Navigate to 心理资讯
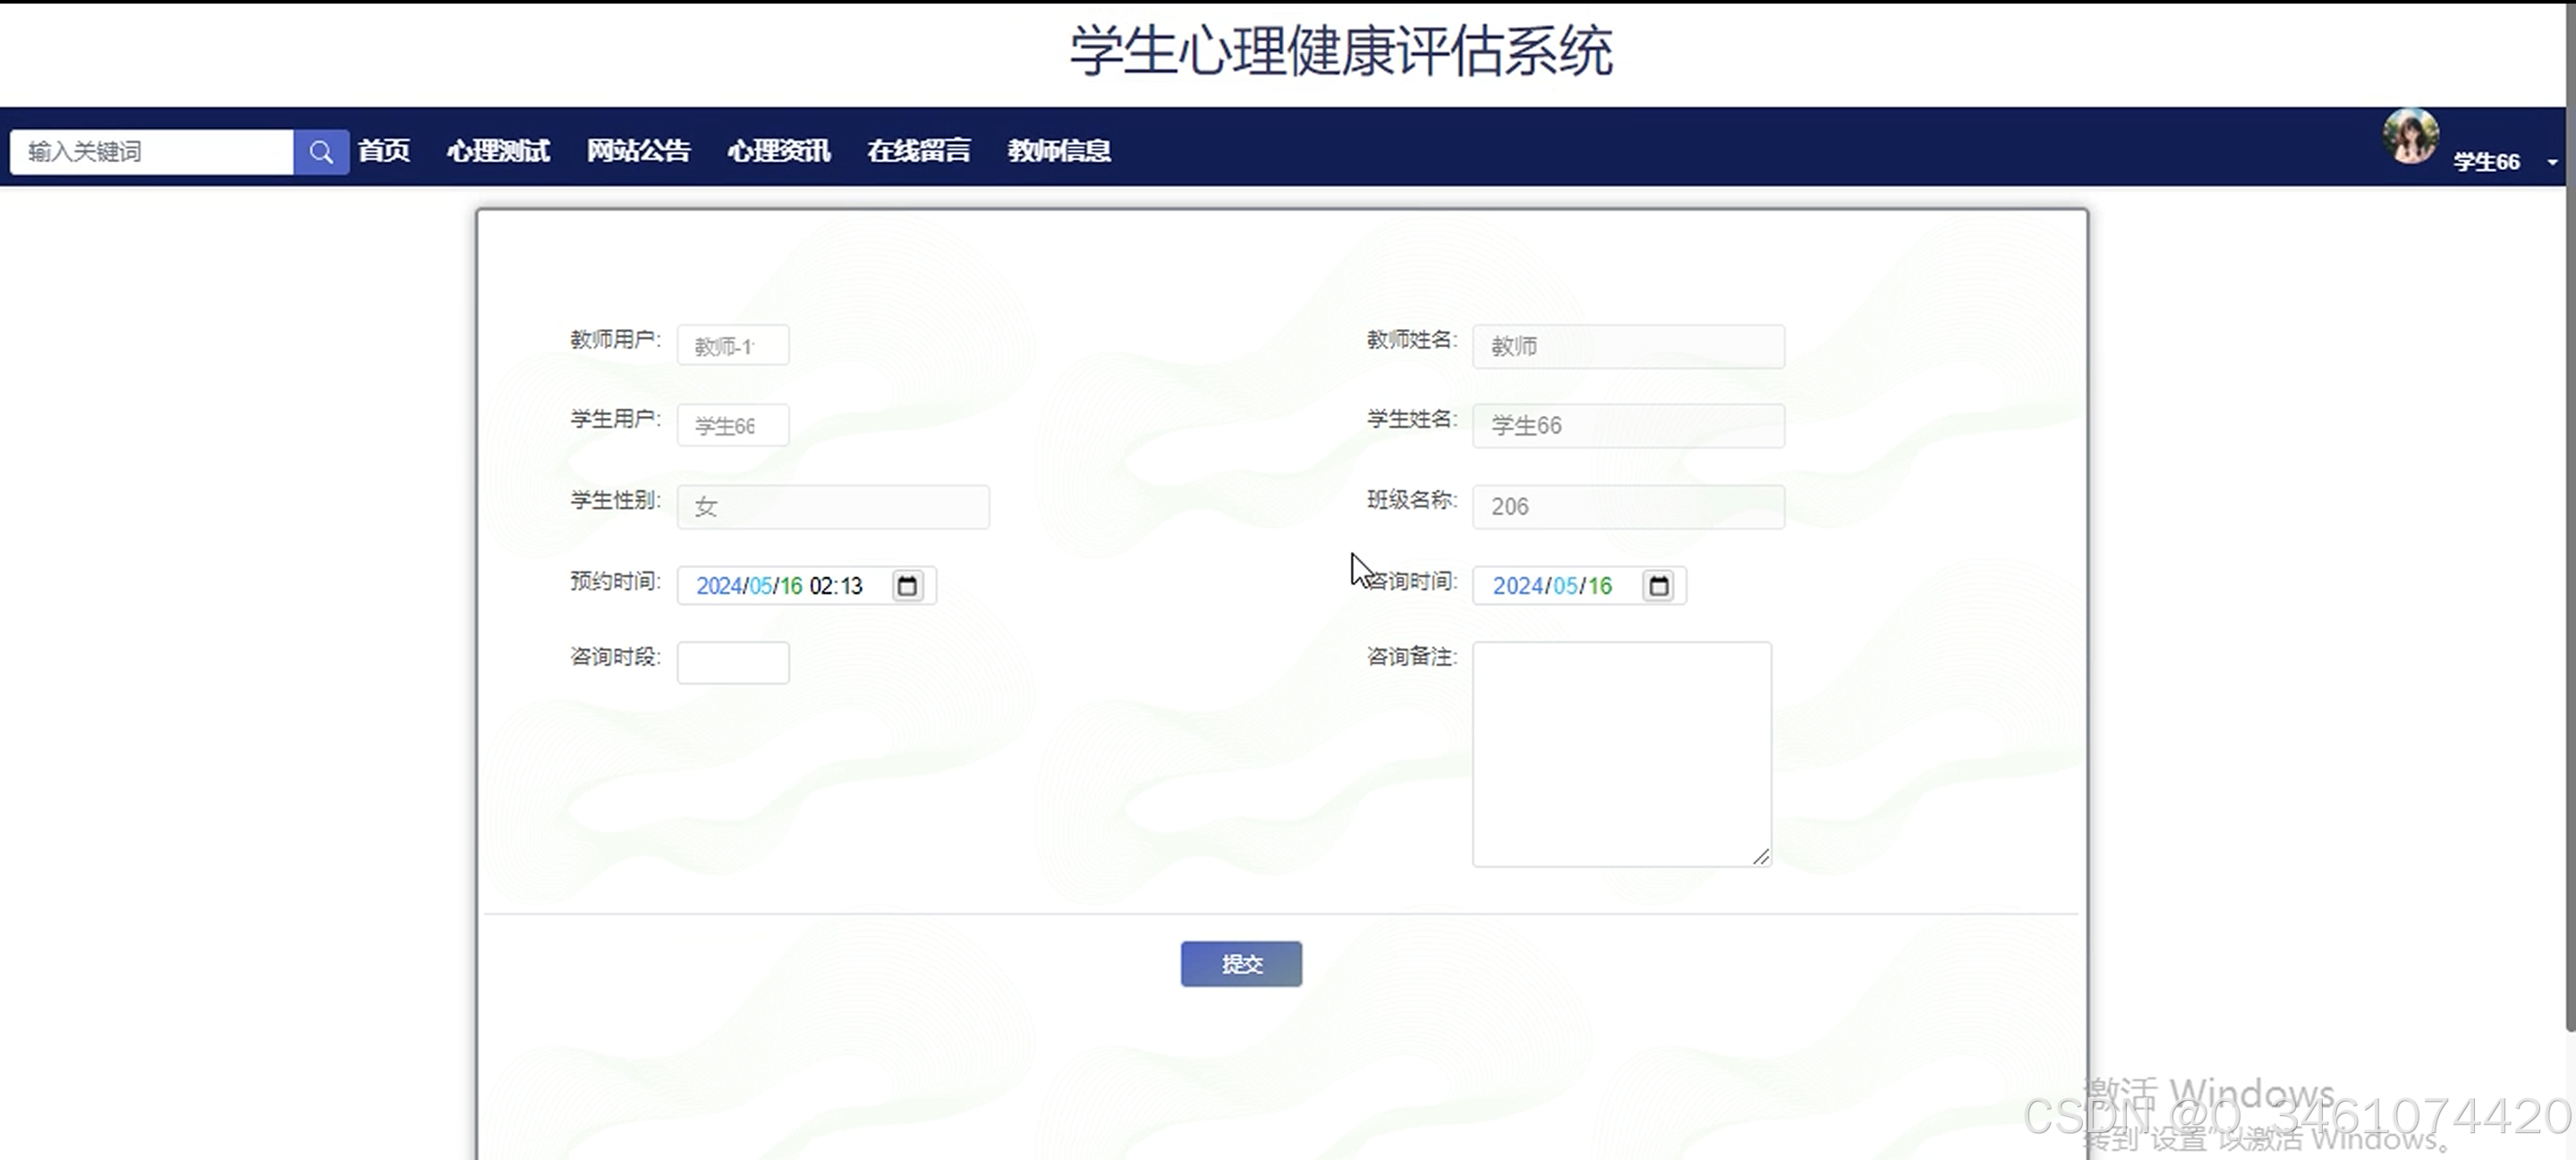This screenshot has height=1160, width=2576. point(779,151)
